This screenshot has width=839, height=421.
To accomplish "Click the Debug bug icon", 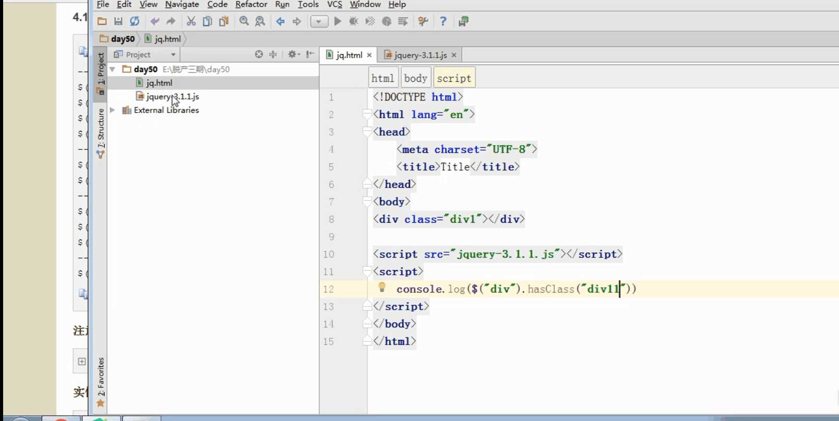I will pos(354,21).
